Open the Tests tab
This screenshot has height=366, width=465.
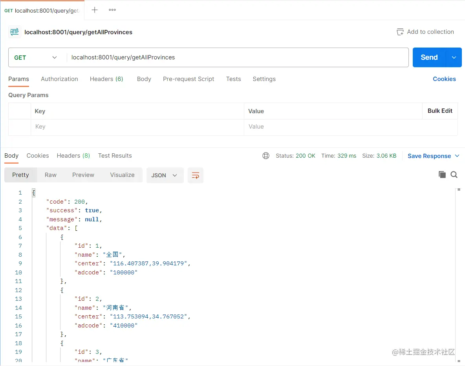point(233,79)
